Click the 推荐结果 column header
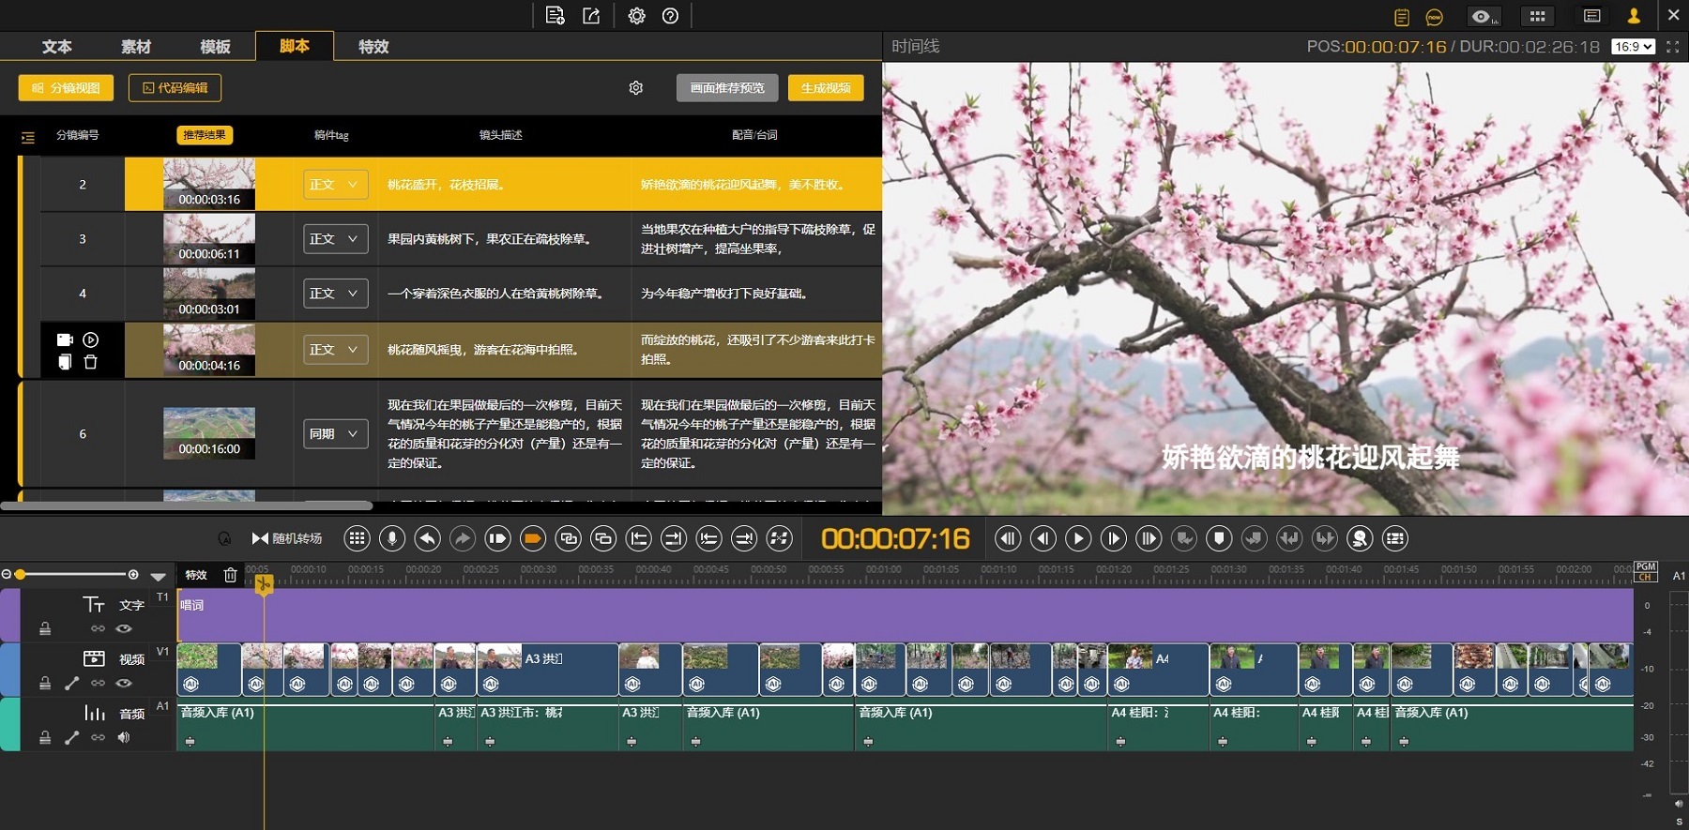The image size is (1689, 830). (x=205, y=135)
